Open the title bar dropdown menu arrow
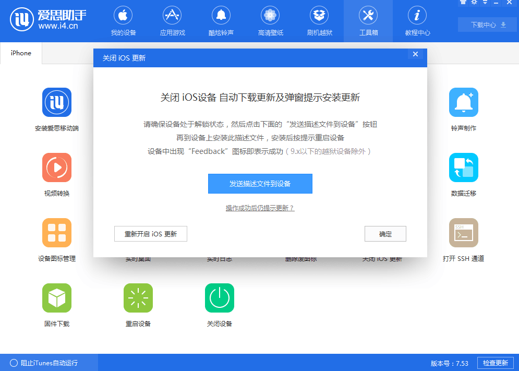Viewport: 519px width, 371px height. click(x=485, y=2)
